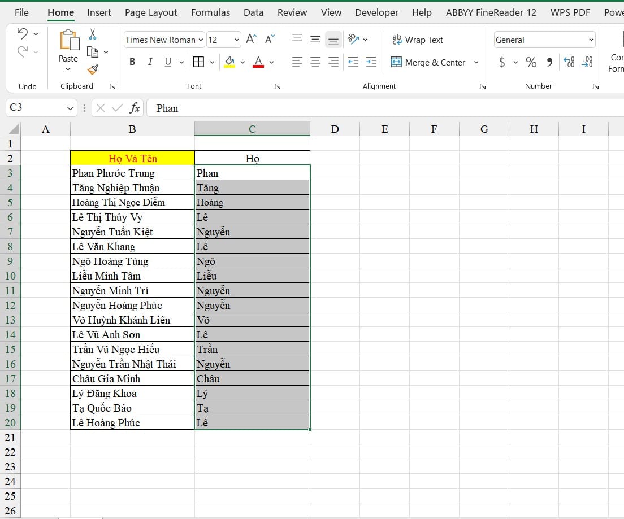Select the Format Painter brush
The width and height of the screenshot is (624, 519).
click(93, 69)
